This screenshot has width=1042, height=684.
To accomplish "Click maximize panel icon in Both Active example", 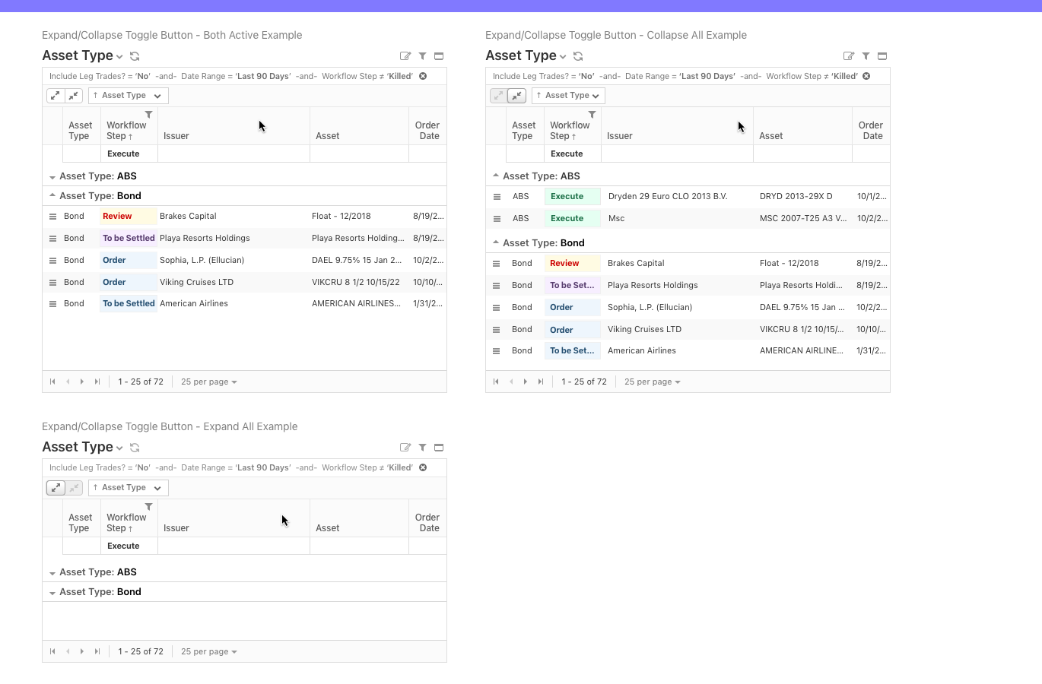I will coord(439,56).
